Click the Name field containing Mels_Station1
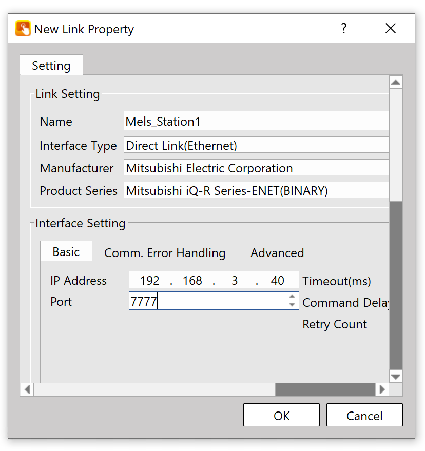Viewport: 425px width, 451px height. point(257,122)
